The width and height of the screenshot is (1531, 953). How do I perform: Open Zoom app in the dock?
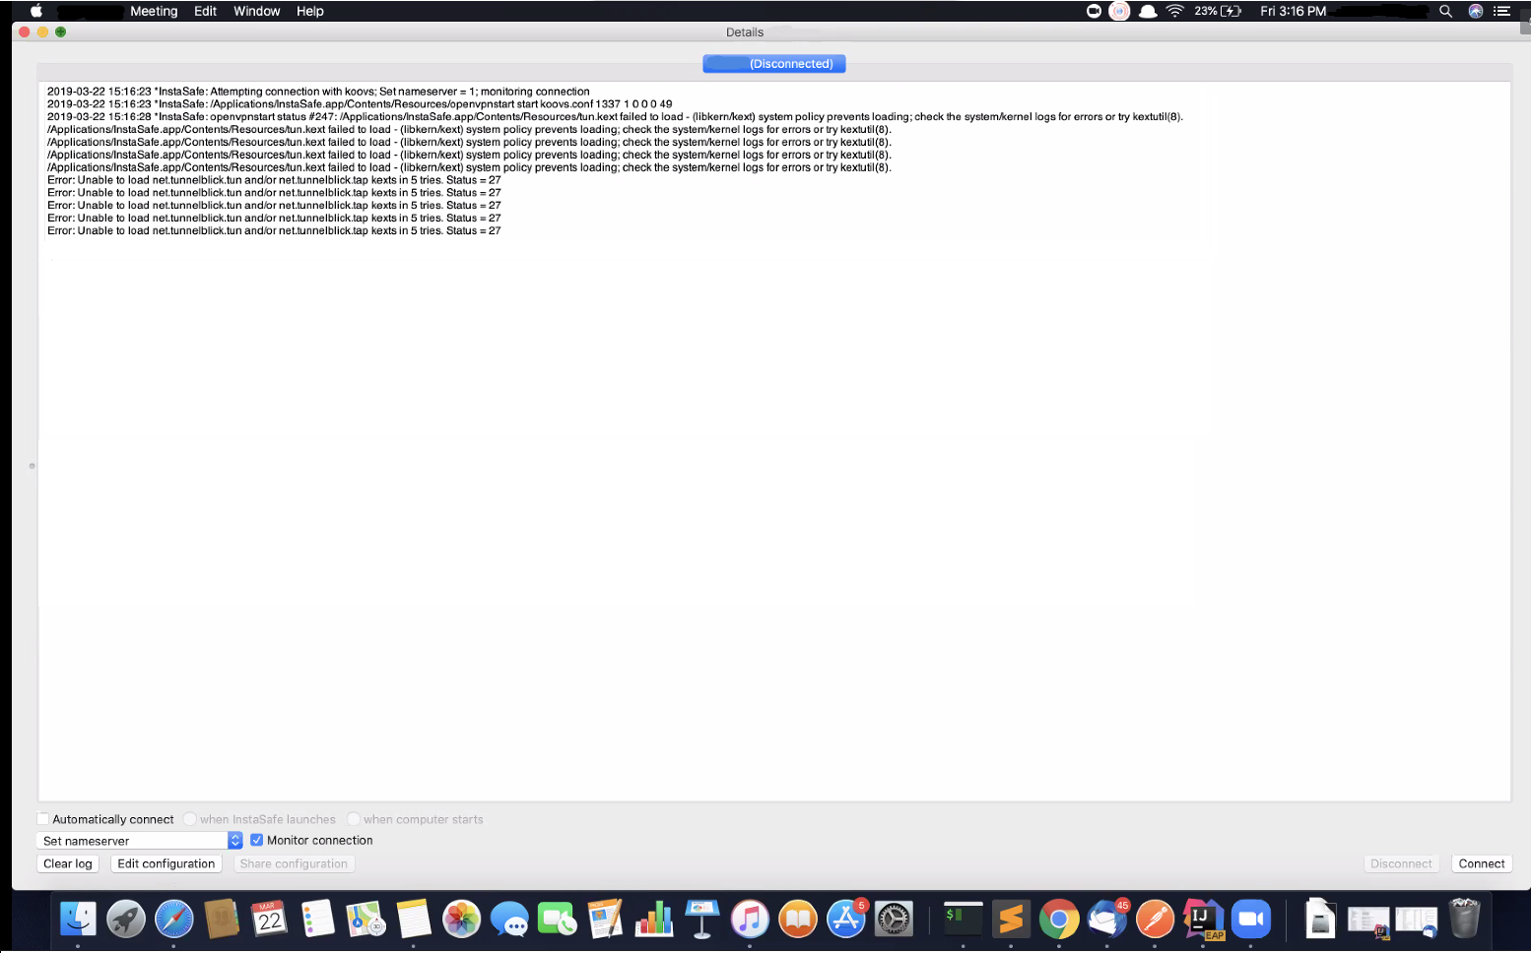[1251, 920]
